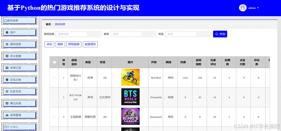Open 游戏信息 menu in the sidebar
281x131 pixels.
coord(19,44)
